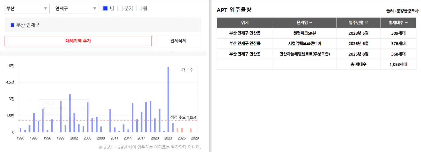The image size is (421, 152).
Task: Click the 적정 수요 1,054 label
Action: [183, 117]
